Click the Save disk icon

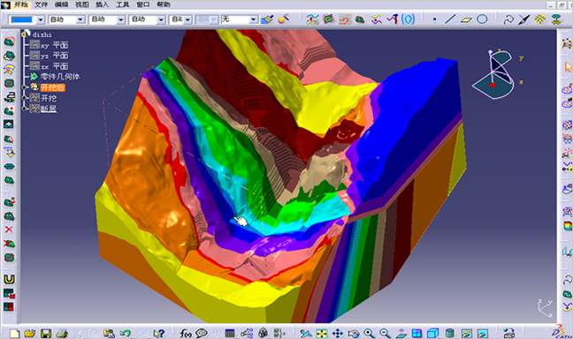pyautogui.click(x=46, y=333)
